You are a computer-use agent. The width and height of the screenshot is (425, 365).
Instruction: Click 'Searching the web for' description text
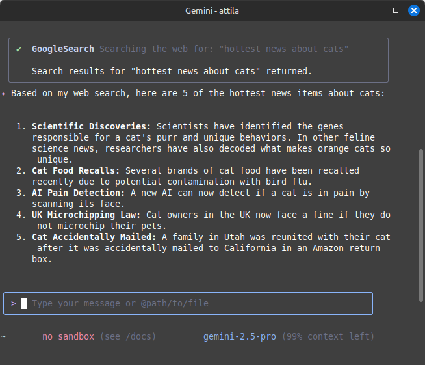pyautogui.click(x=224, y=49)
